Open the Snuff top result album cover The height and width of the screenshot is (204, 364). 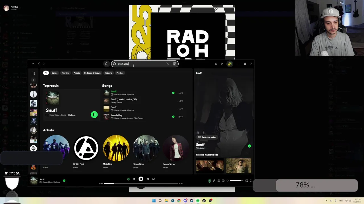pyautogui.click(x=53, y=98)
